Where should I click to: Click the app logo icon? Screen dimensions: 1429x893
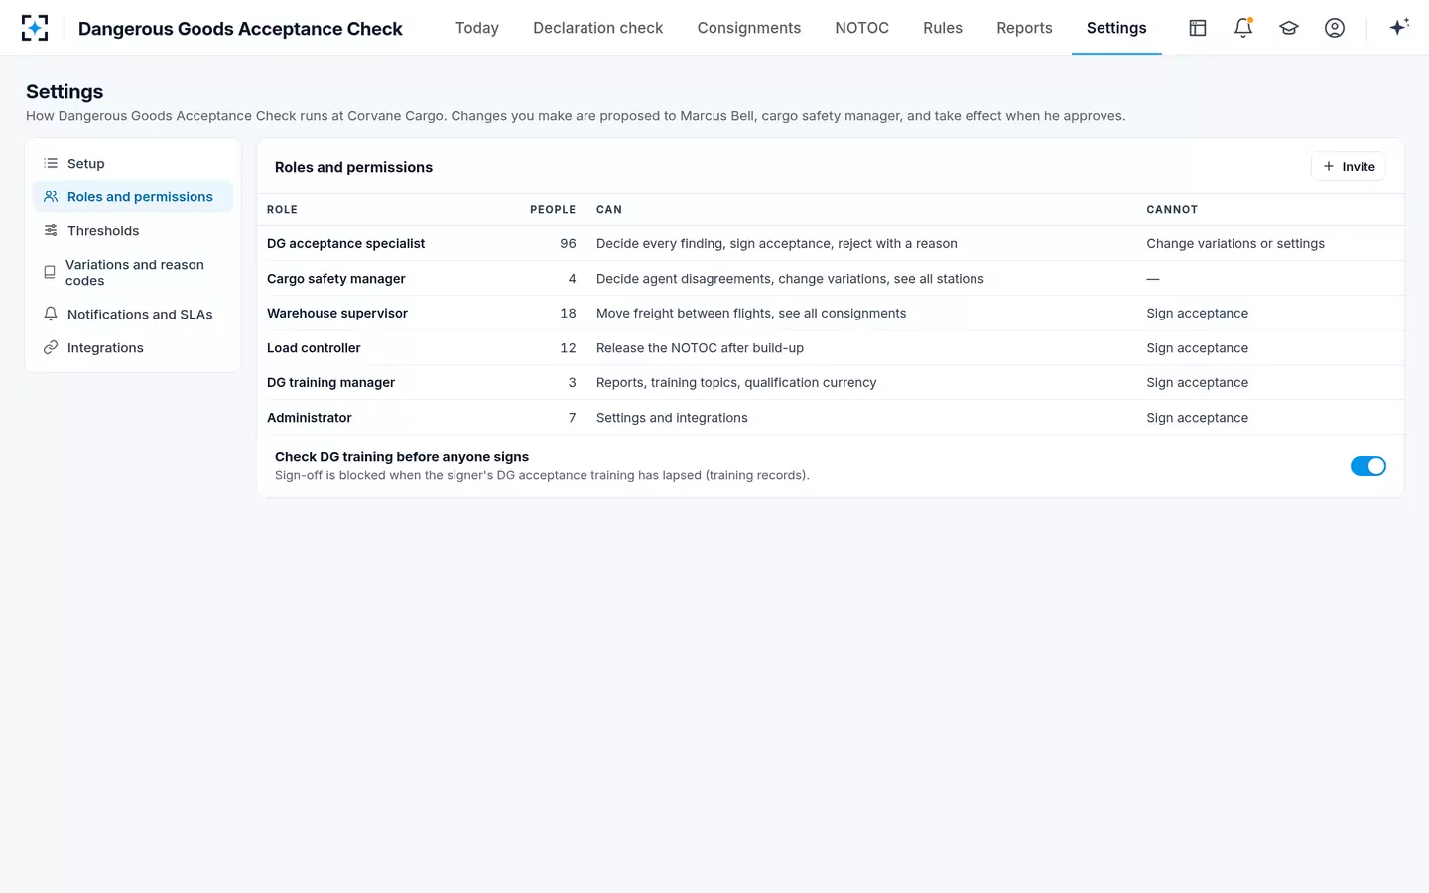pyautogui.click(x=35, y=28)
